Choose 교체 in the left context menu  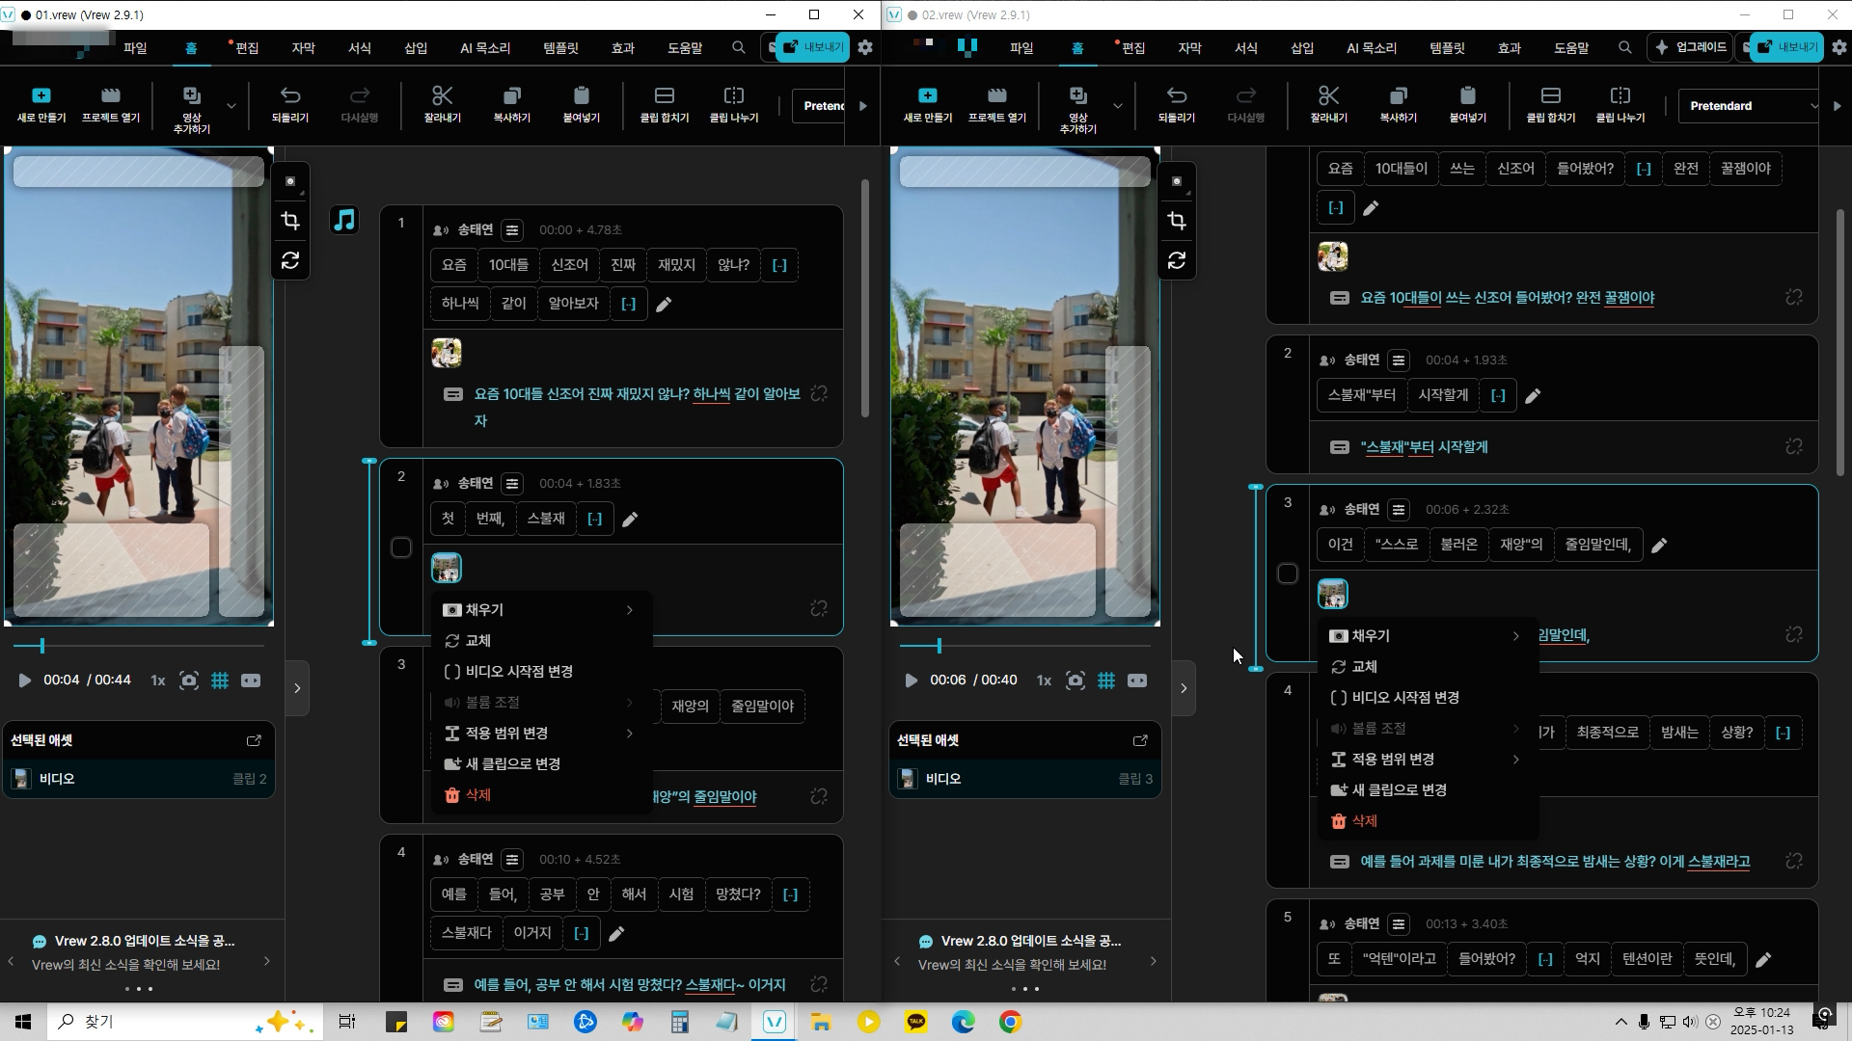point(478,641)
